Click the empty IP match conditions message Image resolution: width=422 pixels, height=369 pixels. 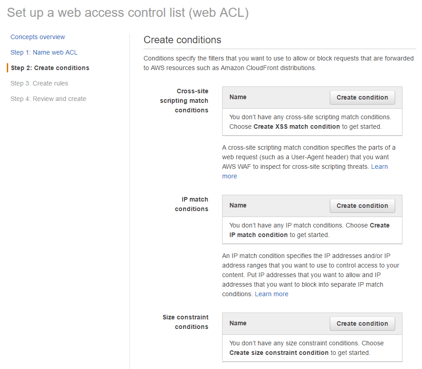click(x=309, y=230)
